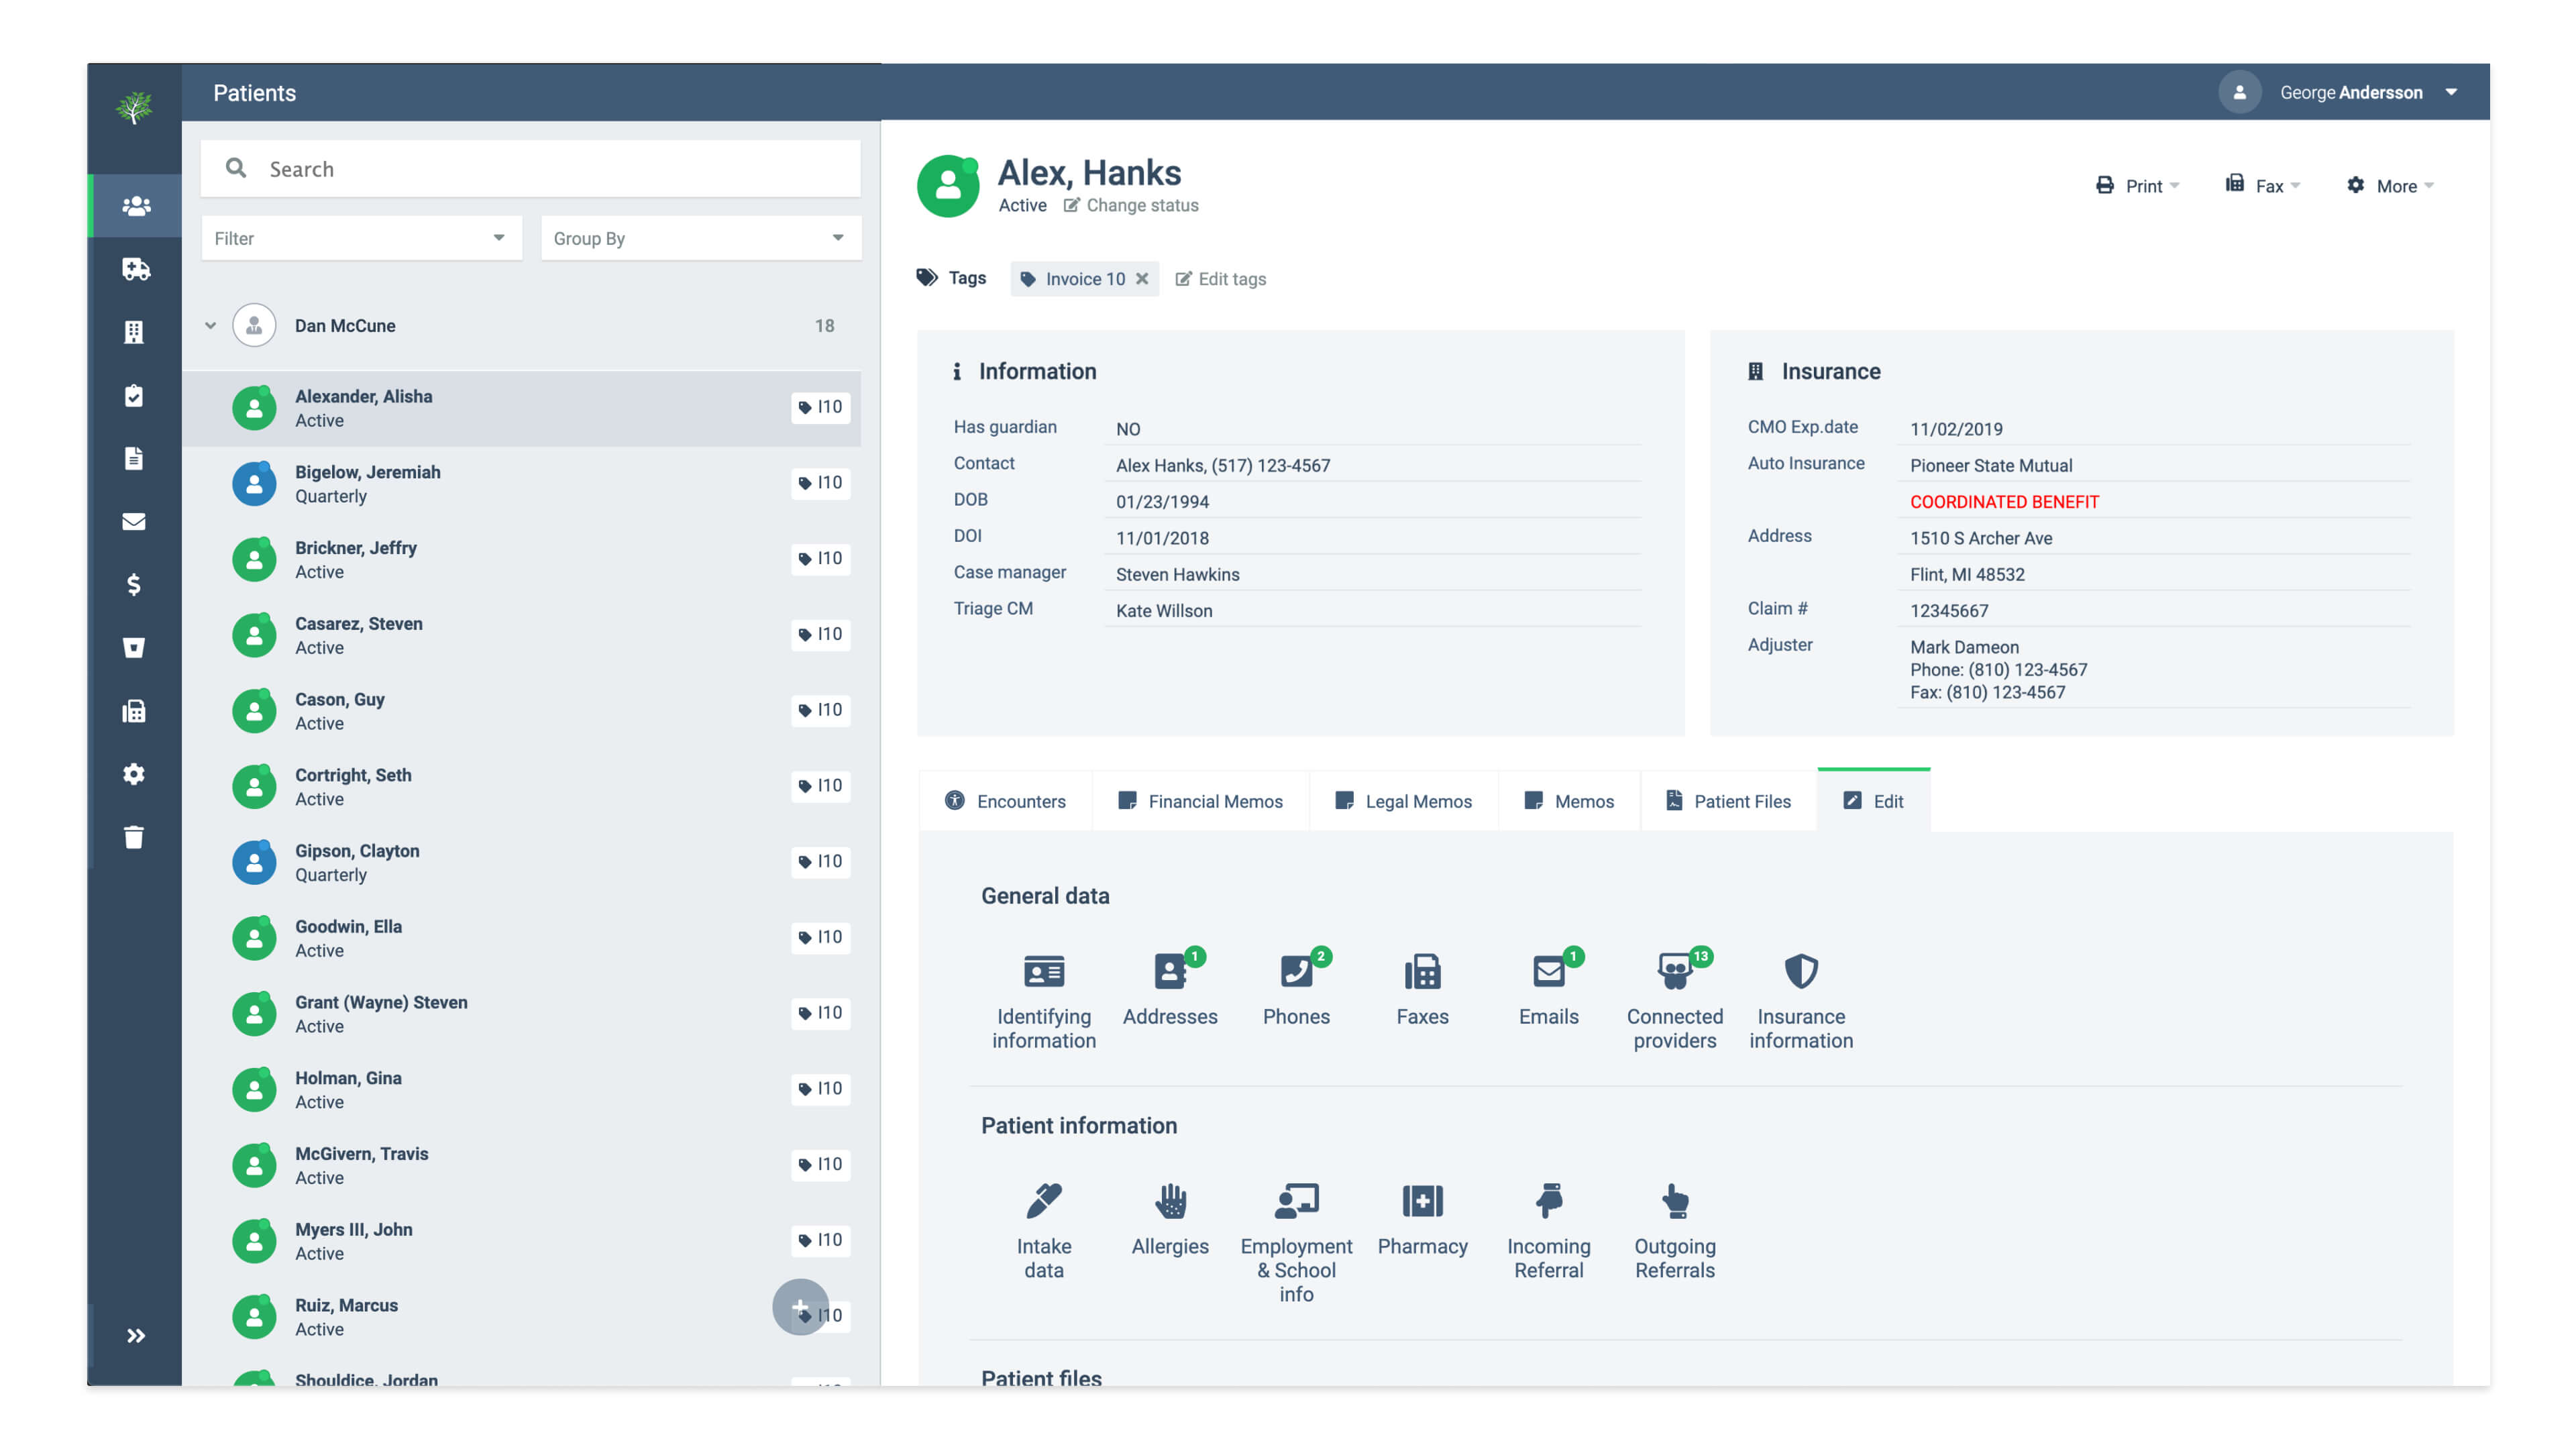Select patient McGivern, Travis
The height and width of the screenshot is (1449, 2576).
coord(521,1165)
